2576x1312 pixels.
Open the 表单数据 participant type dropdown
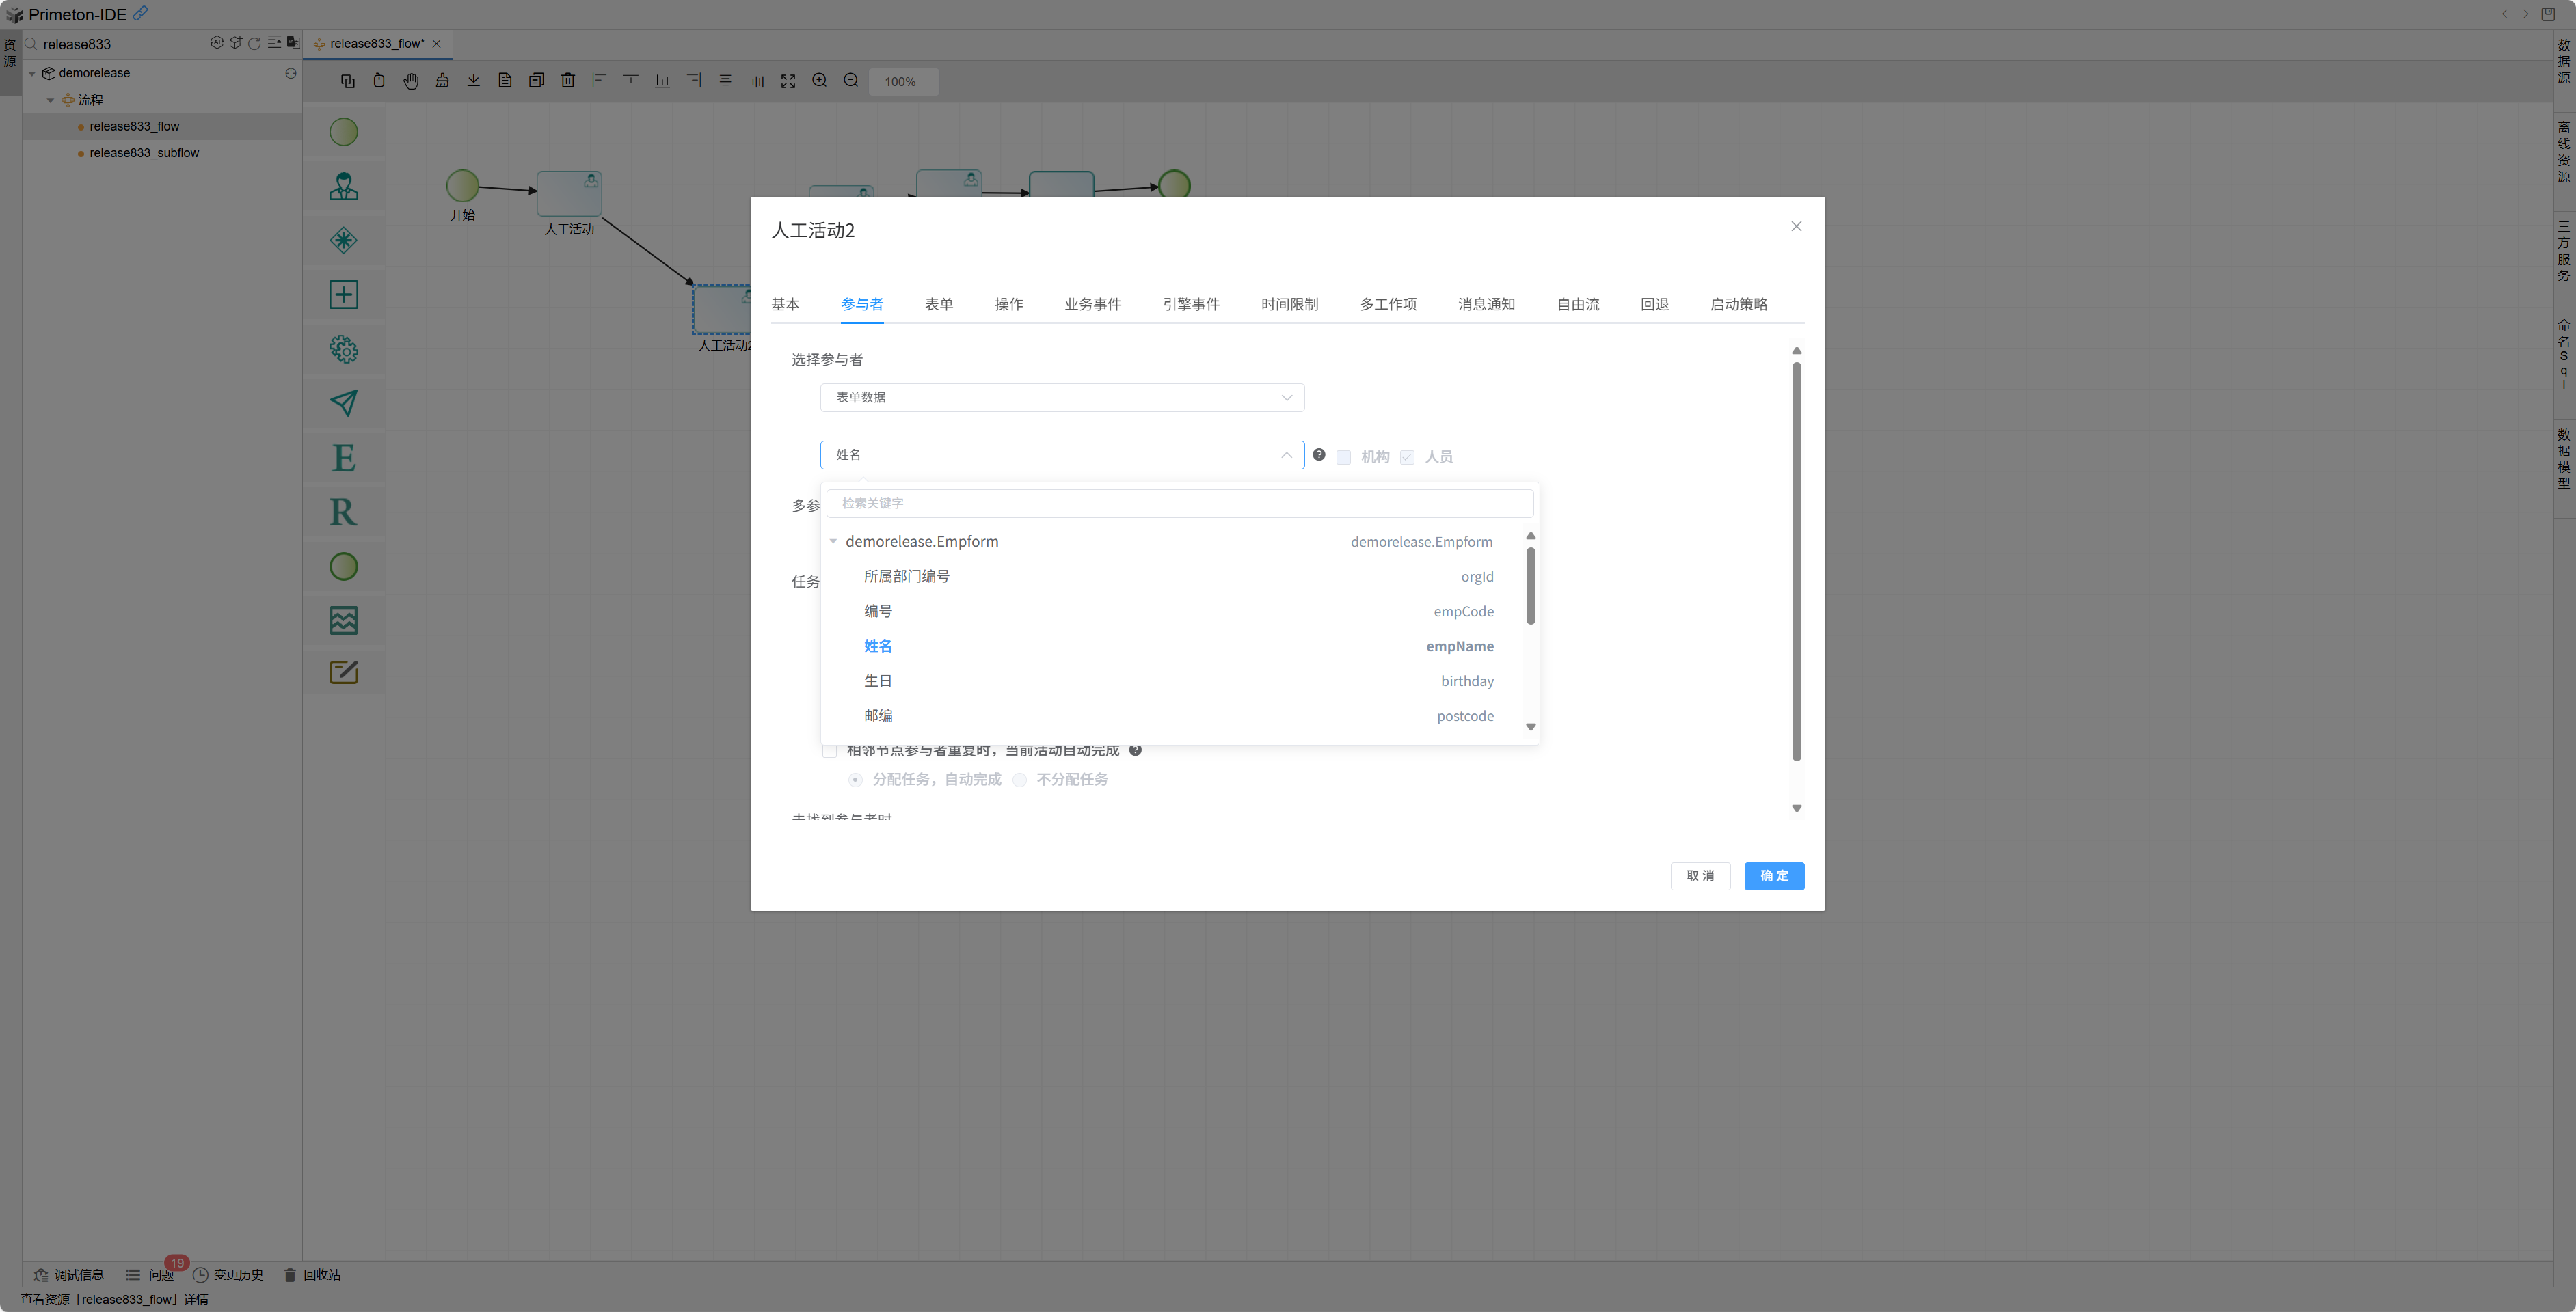tap(1061, 398)
